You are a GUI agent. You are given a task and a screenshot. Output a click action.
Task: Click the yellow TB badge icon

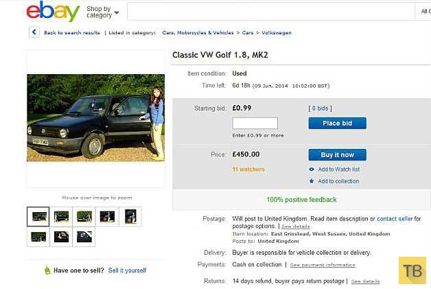pos(412,270)
